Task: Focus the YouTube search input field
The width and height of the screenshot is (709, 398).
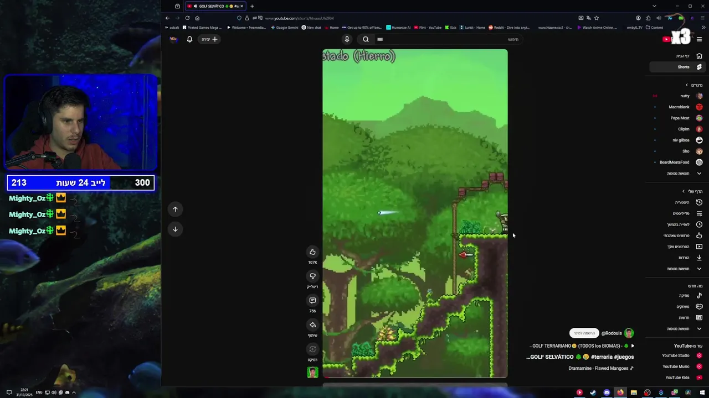Action: coord(449,39)
